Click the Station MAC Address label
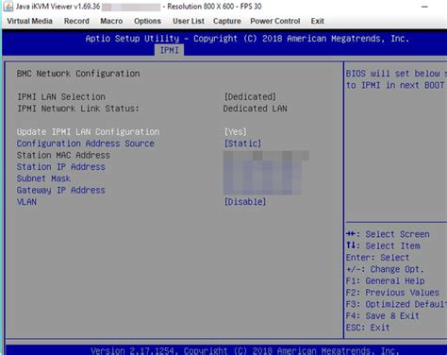Viewport: 447px width, 355px height. [63, 155]
